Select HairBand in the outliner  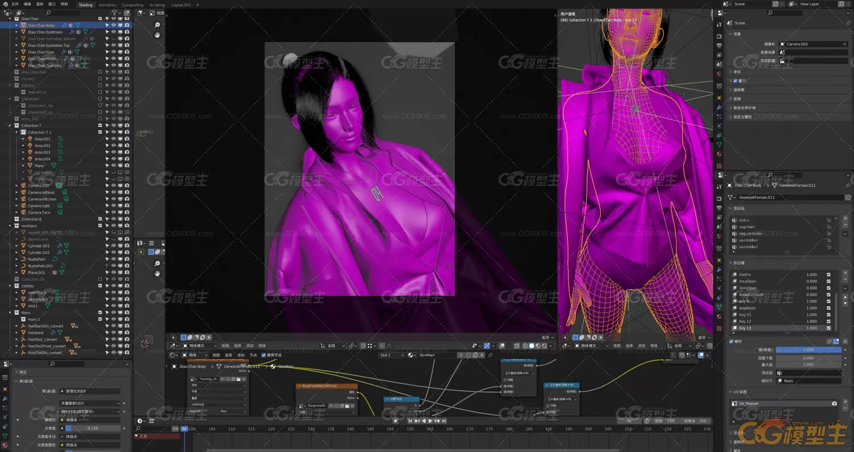click(35, 332)
